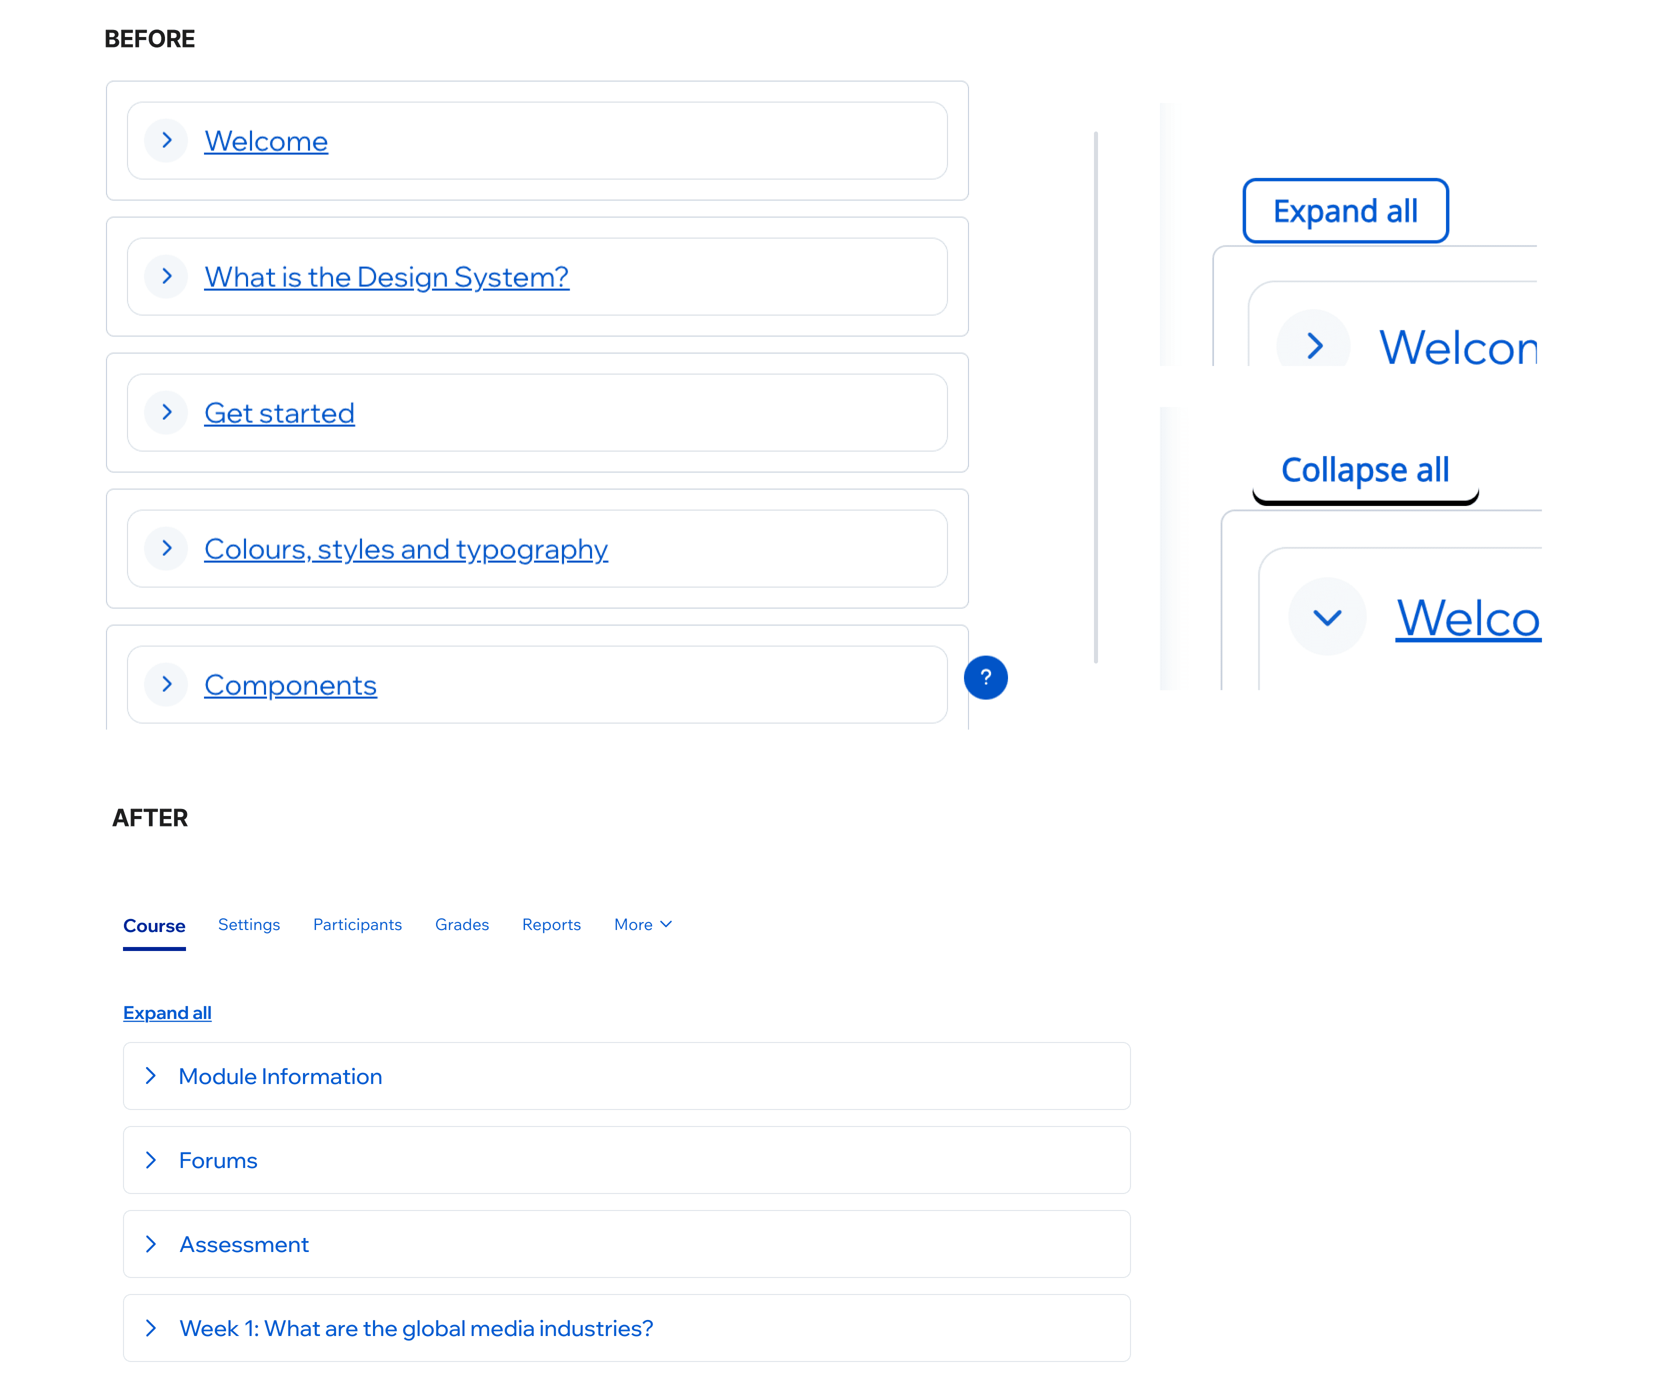
Task: Switch to the Settings tab
Action: tap(248, 925)
